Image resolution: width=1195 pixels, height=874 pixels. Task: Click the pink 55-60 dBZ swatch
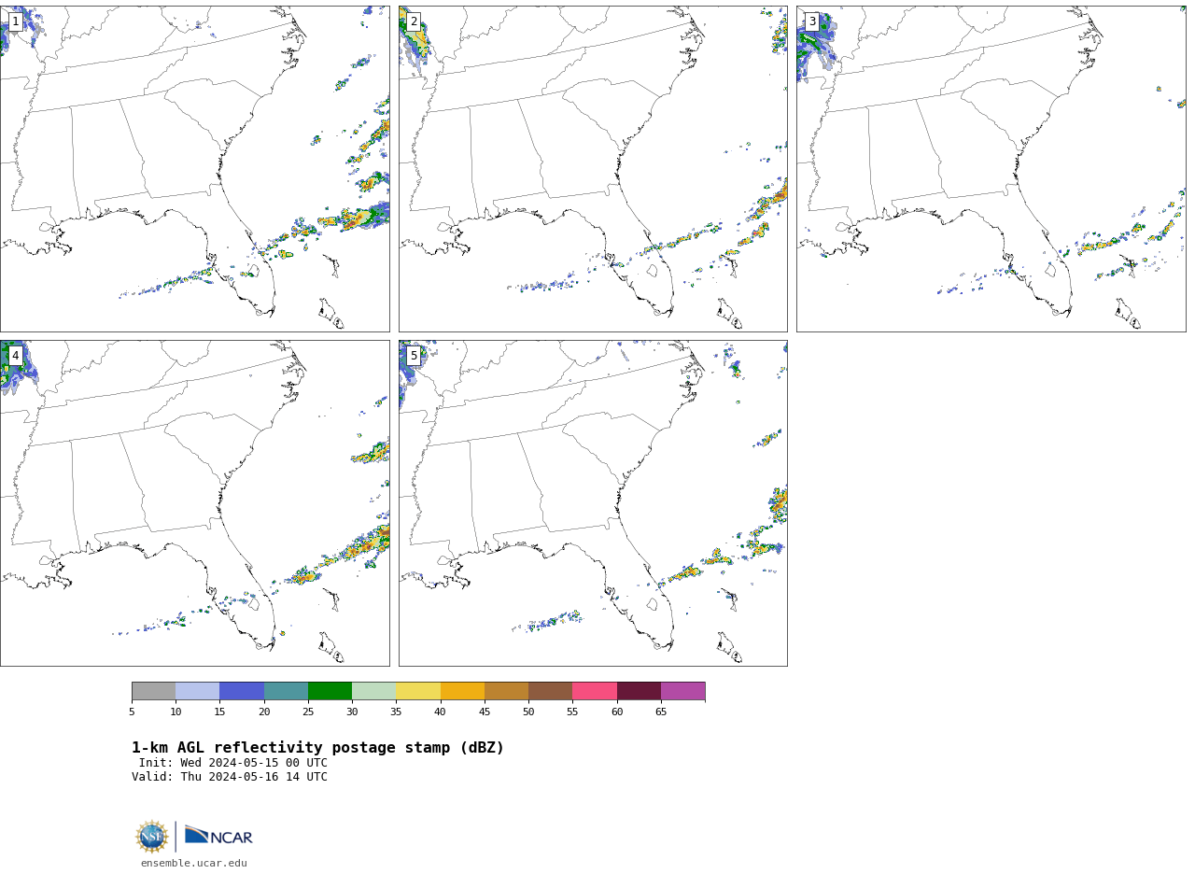[595, 691]
